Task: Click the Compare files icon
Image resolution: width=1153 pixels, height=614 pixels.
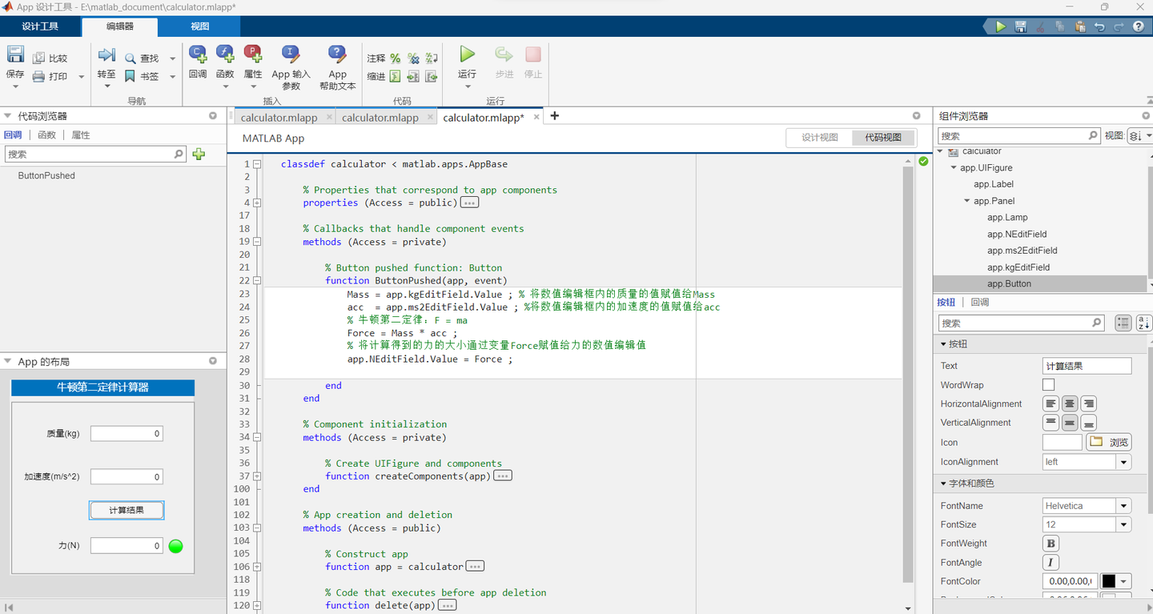Action: tap(38, 58)
